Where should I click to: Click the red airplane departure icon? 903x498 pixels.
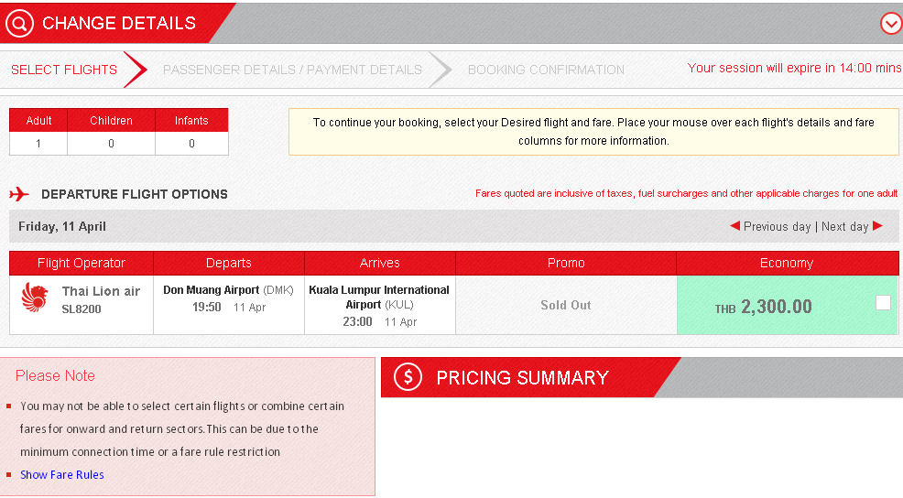tap(19, 194)
